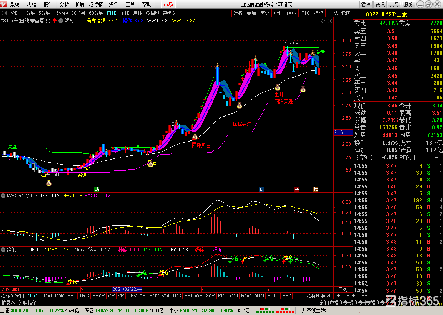Click the red up-arrow beside *ST恒康 title
The width and height of the screenshot is (443, 315).
click(x=55, y=21)
